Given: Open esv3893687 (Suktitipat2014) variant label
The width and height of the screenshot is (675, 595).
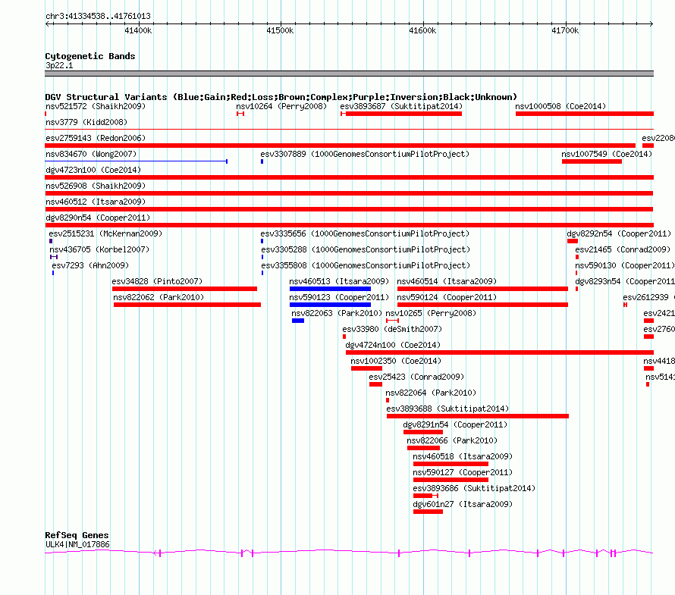Looking at the screenshot, I should [401, 106].
